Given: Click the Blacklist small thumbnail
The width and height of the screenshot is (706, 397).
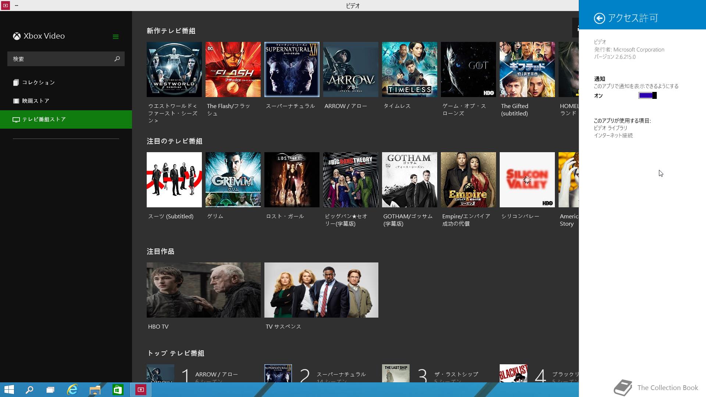Looking at the screenshot, I should tap(513, 373).
